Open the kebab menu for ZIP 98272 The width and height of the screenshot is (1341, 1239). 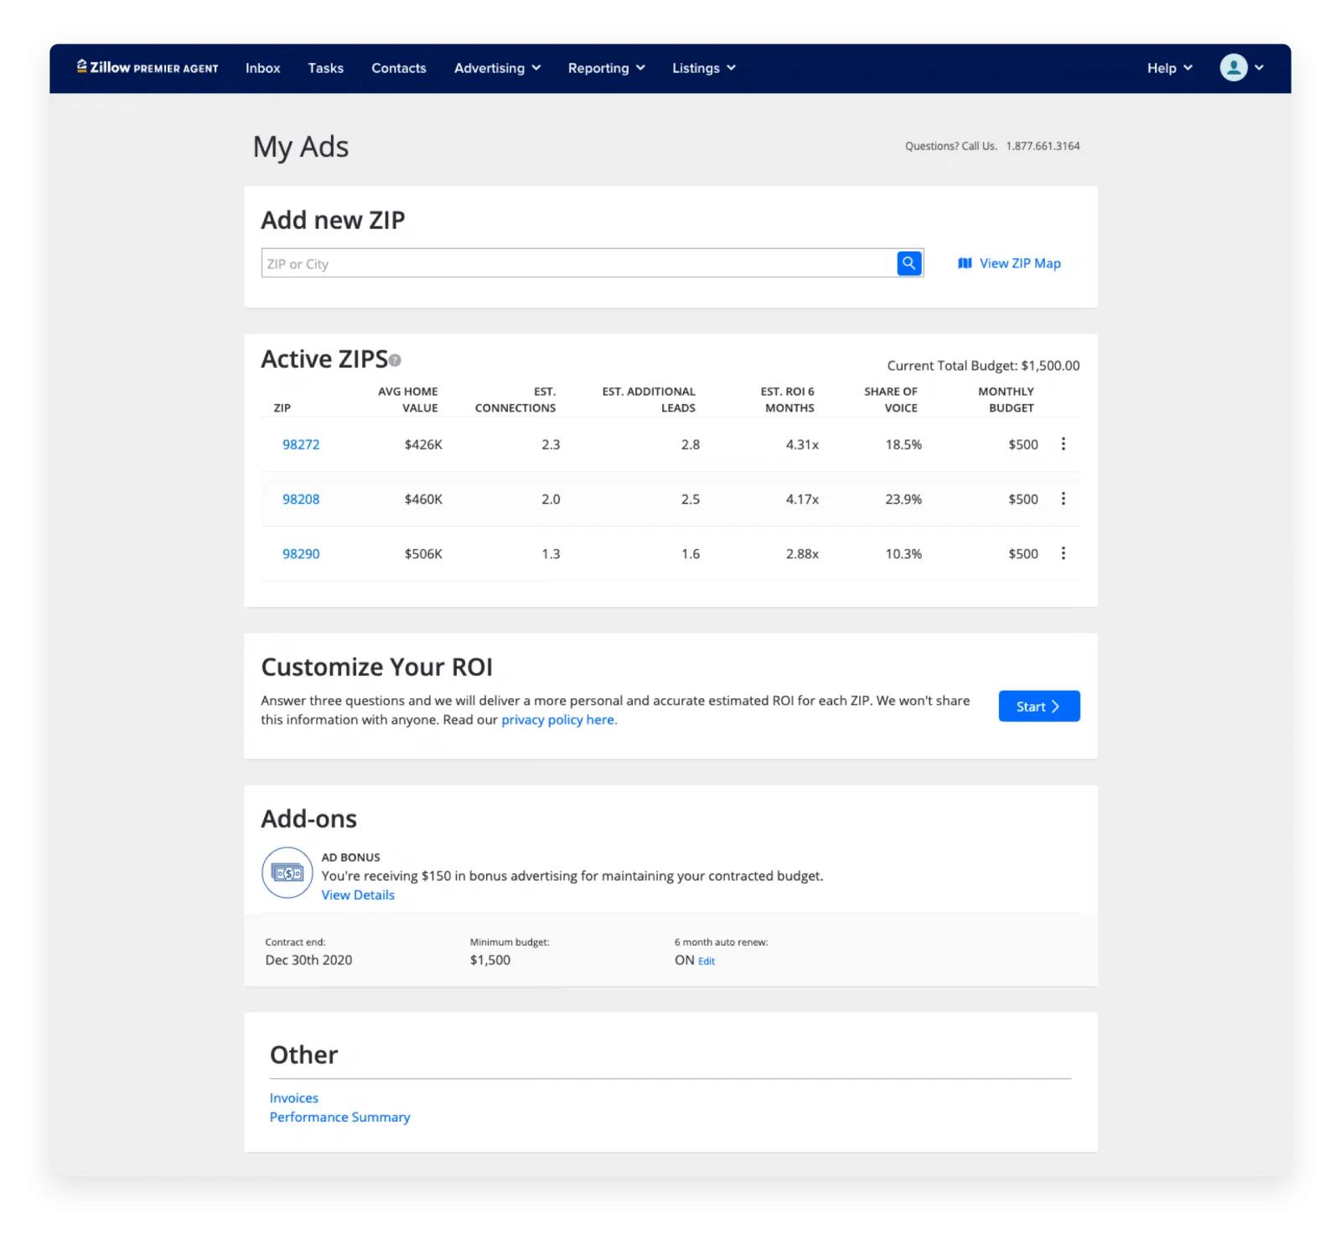1063,444
